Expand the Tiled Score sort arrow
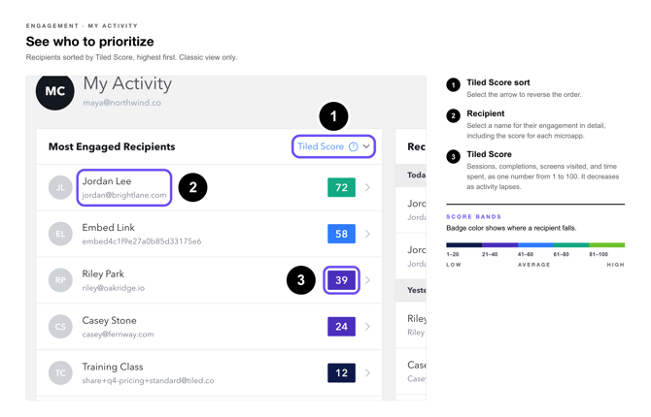 click(x=366, y=146)
